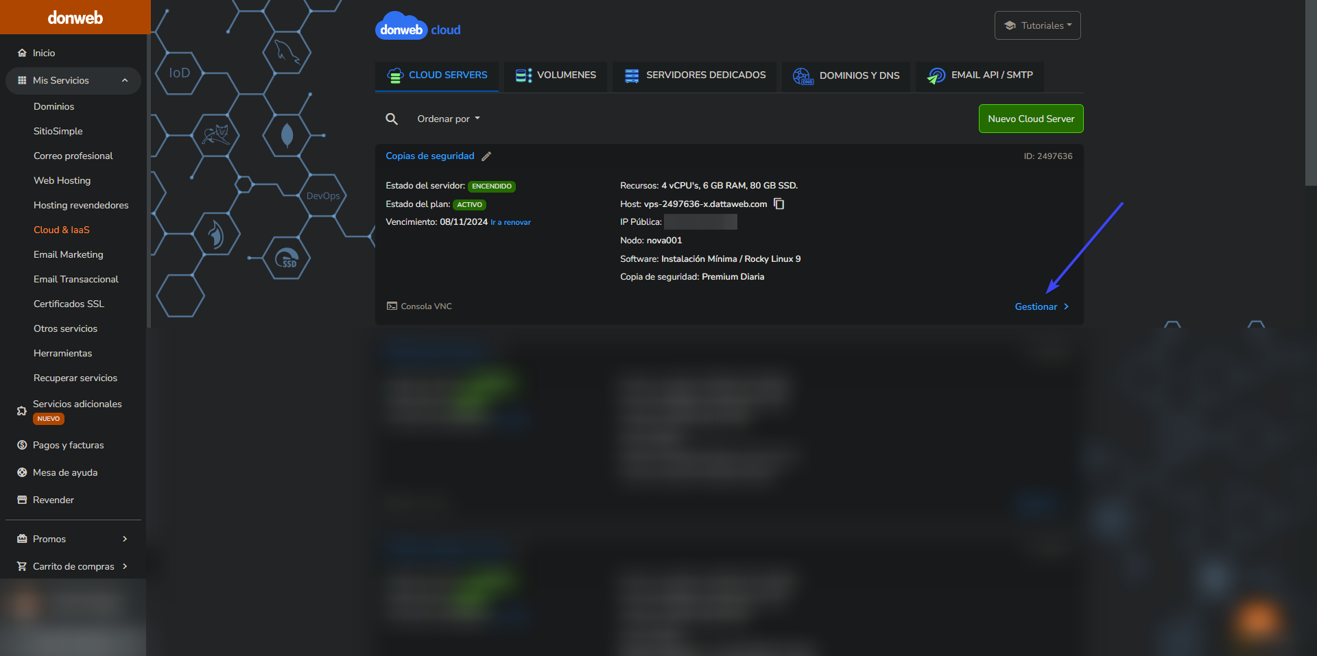Screen dimensions: 1317x656
Task: Open Otros servicios in the sidebar
Action: pos(65,328)
